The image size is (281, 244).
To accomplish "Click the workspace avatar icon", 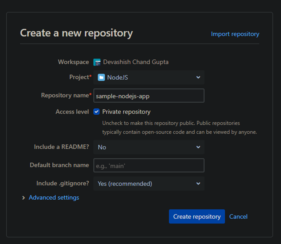I will coord(97,62).
